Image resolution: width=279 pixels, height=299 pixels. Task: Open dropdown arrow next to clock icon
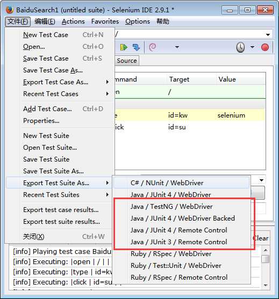pyautogui.click(x=252, y=47)
